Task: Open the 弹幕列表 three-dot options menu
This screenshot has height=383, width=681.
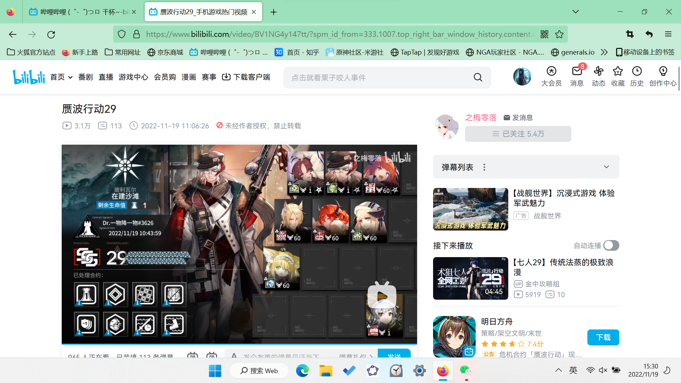Action: coord(484,167)
